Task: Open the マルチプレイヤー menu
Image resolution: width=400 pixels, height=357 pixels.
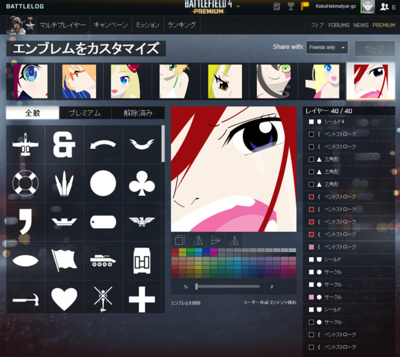Action: (x=63, y=25)
